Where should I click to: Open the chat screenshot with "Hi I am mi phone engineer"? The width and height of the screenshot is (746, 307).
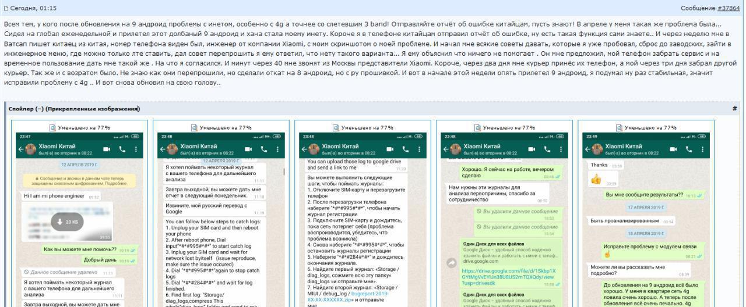79,220
